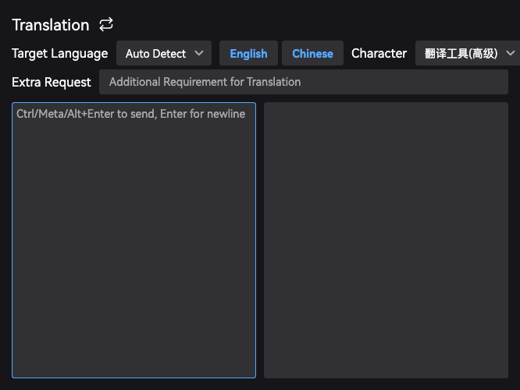Select English as target language
Image resolution: width=520 pixels, height=390 pixels.
coord(248,53)
